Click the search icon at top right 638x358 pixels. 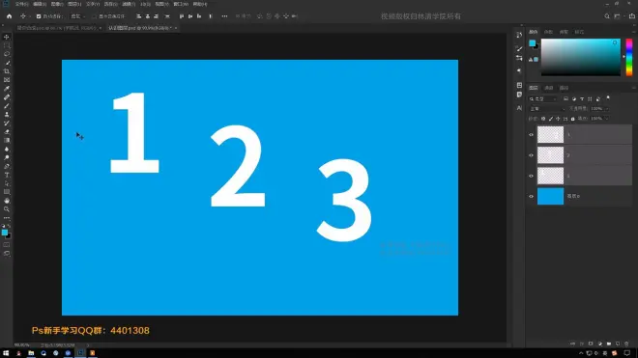coord(607,16)
